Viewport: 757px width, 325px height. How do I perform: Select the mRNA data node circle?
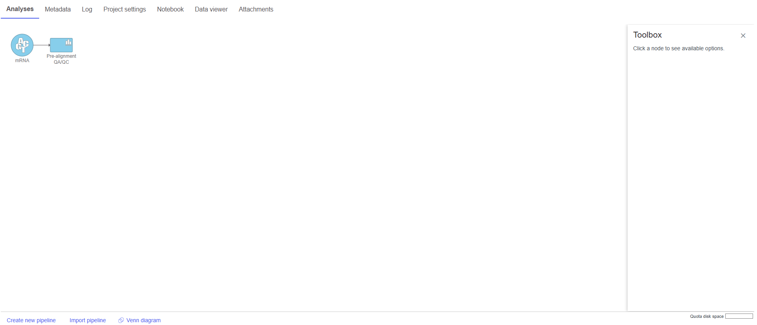click(x=22, y=45)
